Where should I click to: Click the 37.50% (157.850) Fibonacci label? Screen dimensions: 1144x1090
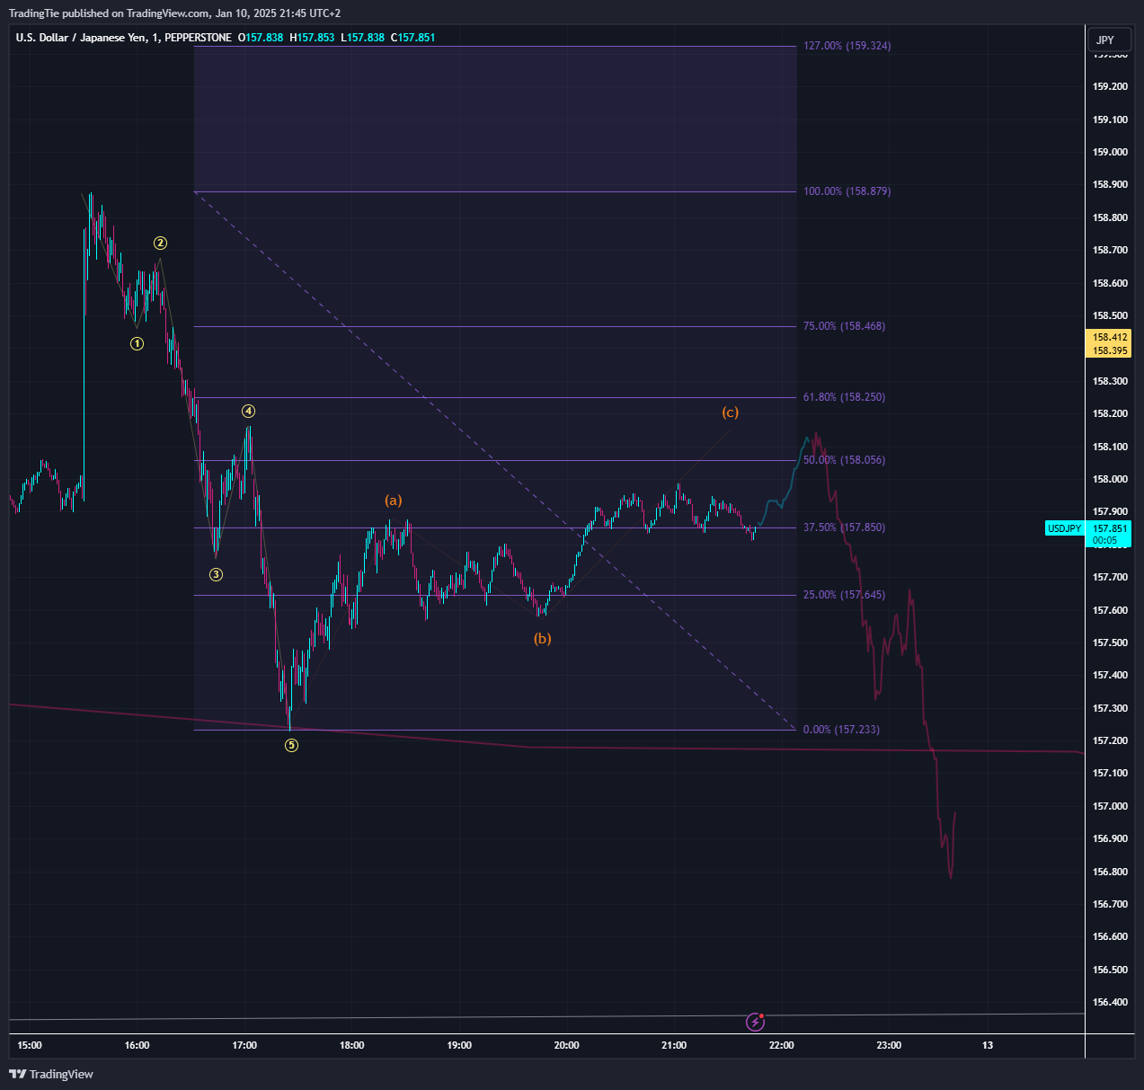tap(844, 527)
